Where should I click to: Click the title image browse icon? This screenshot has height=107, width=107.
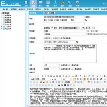pyautogui.click(x=77, y=42)
